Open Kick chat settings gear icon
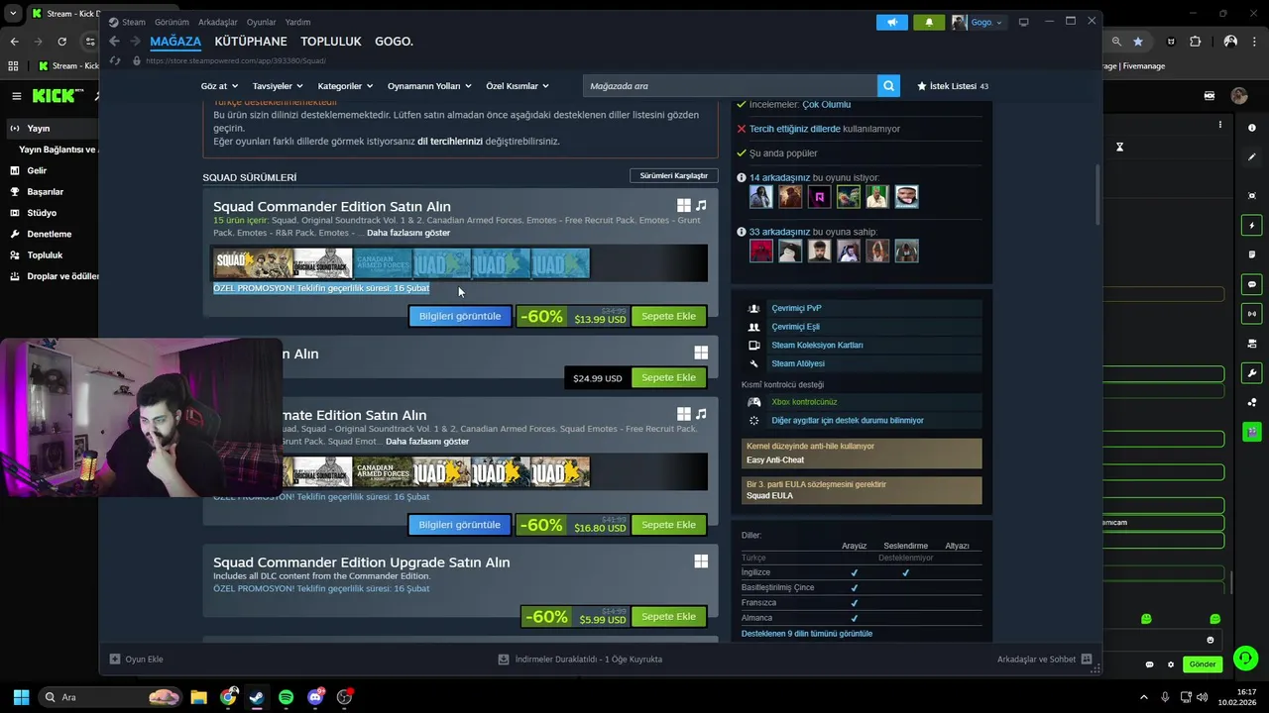The height and width of the screenshot is (713, 1269). coord(1171,664)
